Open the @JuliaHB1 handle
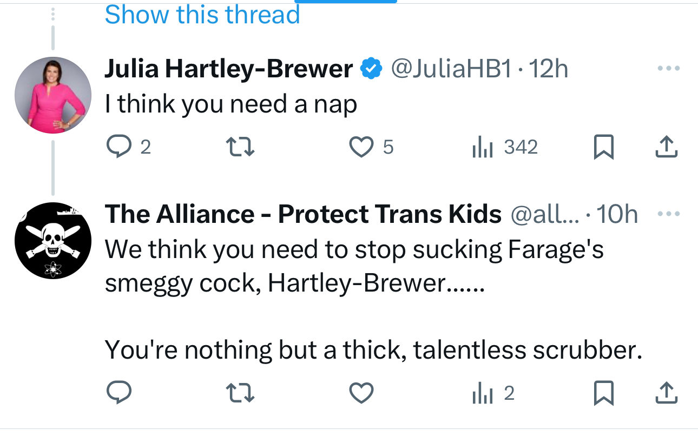Image resolution: width=698 pixels, height=436 pixels. 451,69
